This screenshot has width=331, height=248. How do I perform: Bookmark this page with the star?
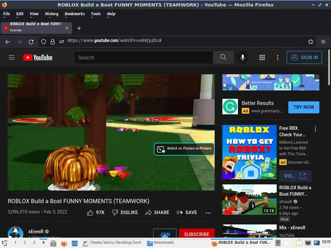310,42
